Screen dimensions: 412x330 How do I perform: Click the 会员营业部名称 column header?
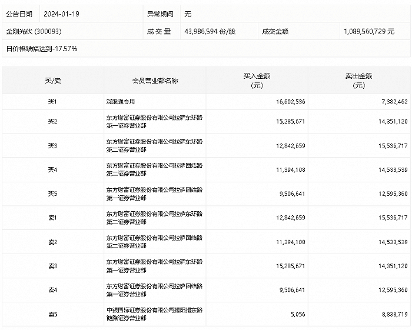point(155,81)
